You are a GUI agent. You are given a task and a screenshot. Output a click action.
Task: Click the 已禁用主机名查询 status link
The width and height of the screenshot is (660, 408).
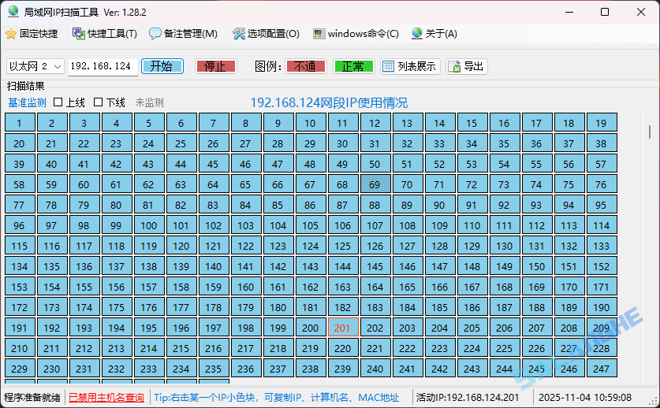pyautogui.click(x=106, y=397)
